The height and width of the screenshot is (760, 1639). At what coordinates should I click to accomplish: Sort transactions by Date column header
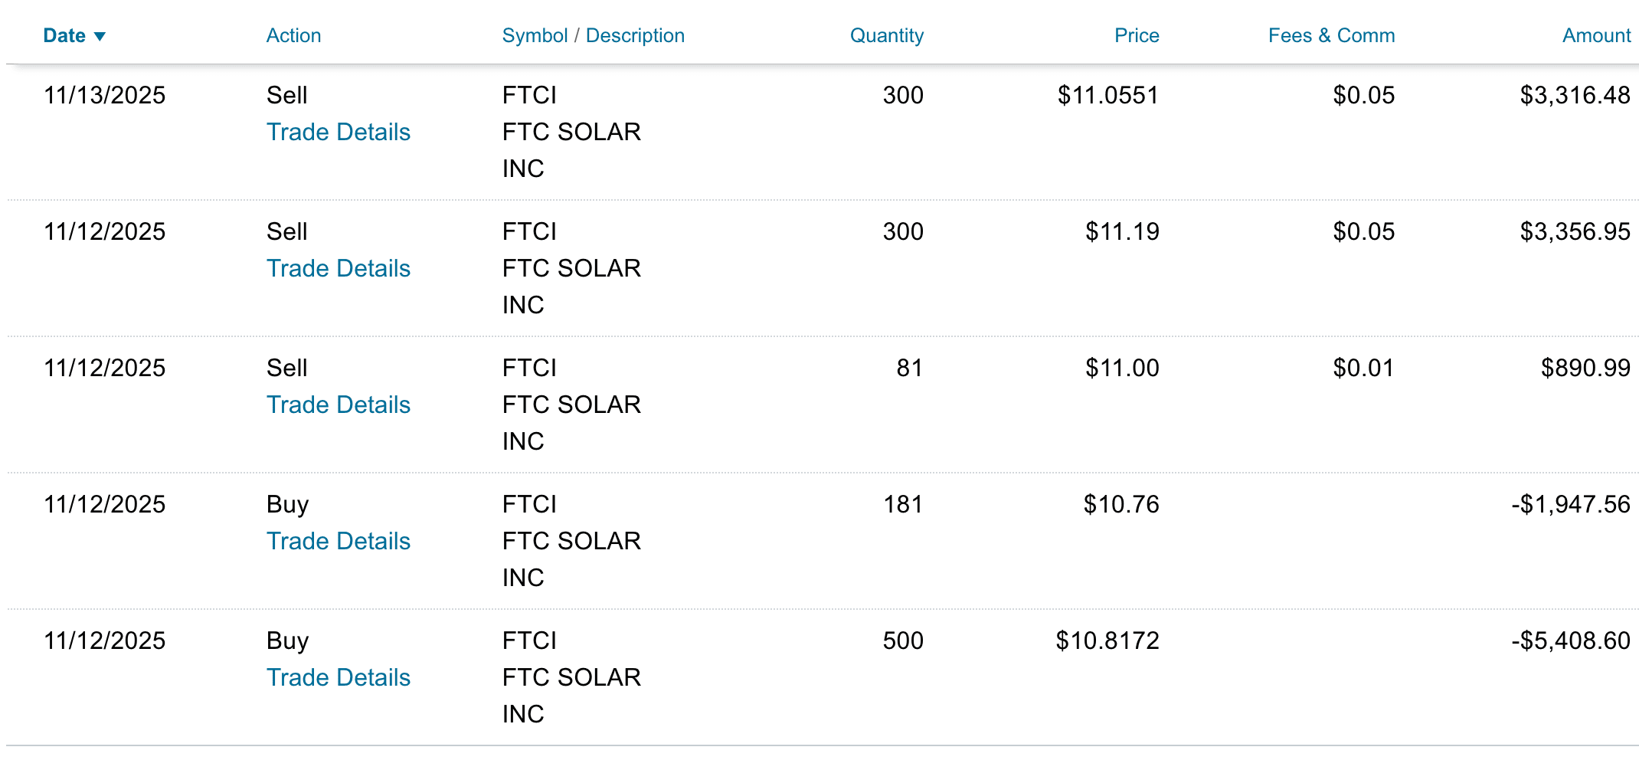pos(64,36)
